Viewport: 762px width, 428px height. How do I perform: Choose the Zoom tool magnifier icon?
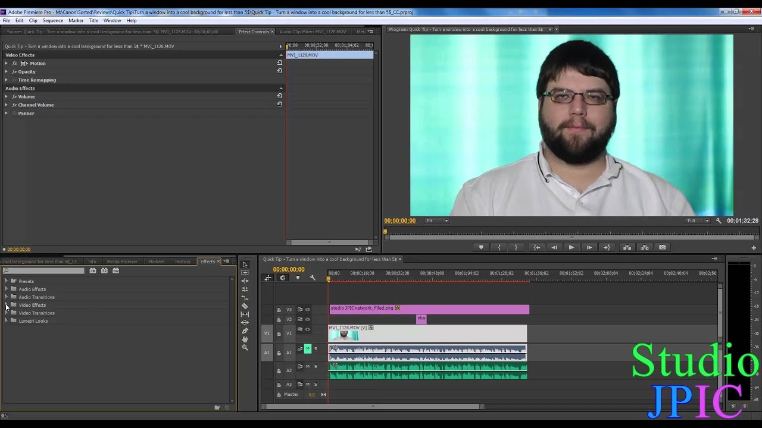(x=245, y=348)
